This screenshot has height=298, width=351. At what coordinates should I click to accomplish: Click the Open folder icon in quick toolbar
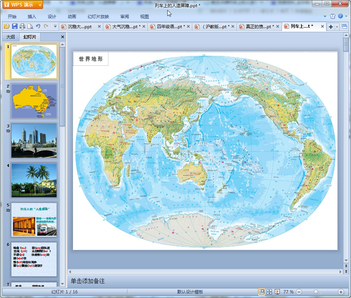7,26
